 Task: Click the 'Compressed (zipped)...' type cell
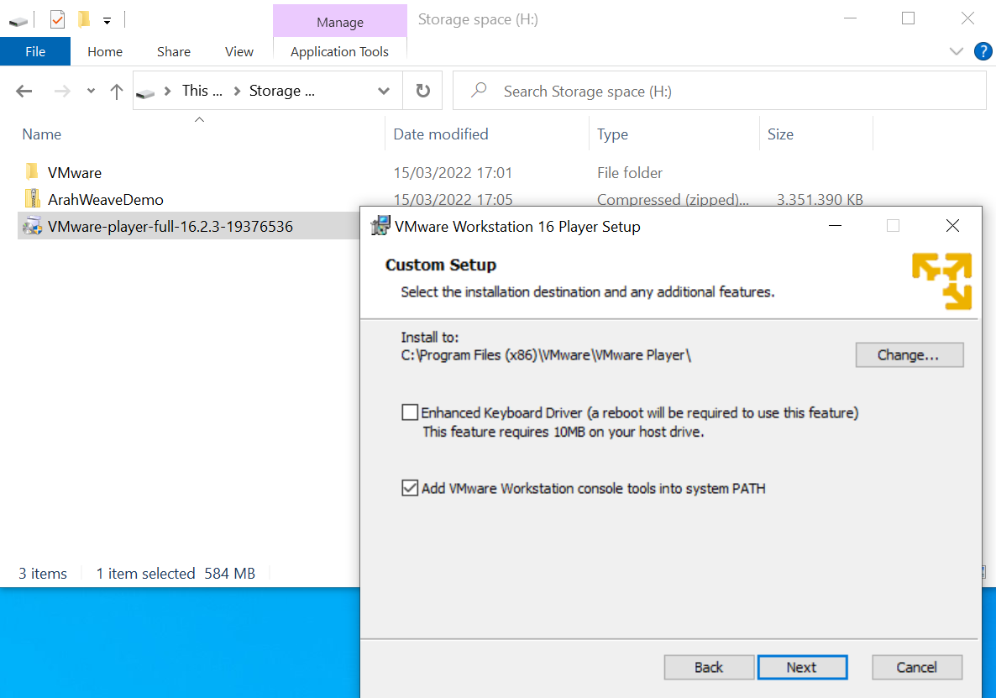[673, 199]
